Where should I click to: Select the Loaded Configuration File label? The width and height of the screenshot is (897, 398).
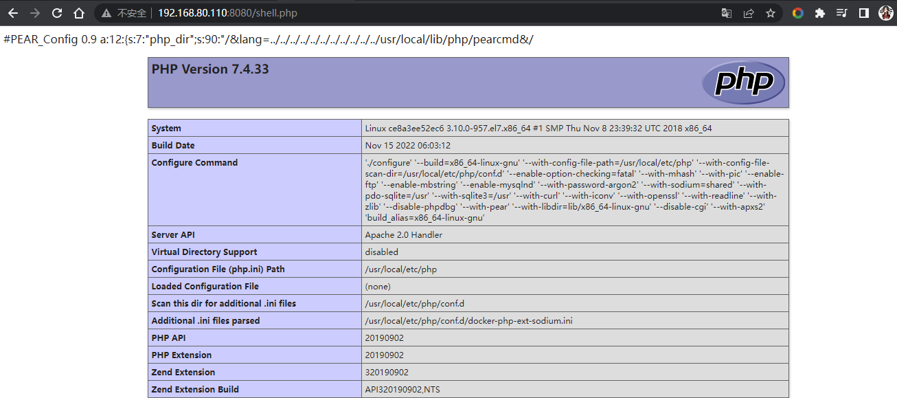pos(205,287)
